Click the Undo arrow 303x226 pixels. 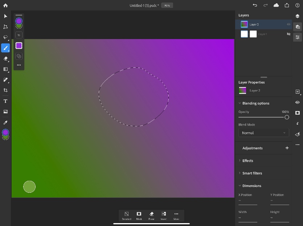255,5
